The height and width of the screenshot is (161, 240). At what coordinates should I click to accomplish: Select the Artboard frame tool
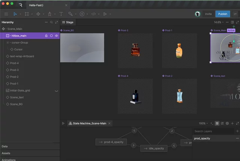27,14
